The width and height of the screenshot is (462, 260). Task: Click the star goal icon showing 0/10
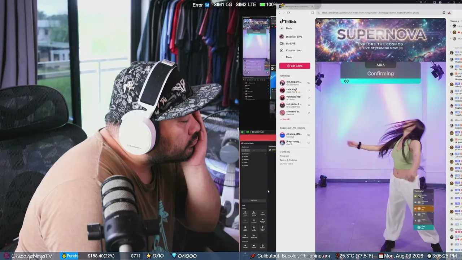coord(148,256)
